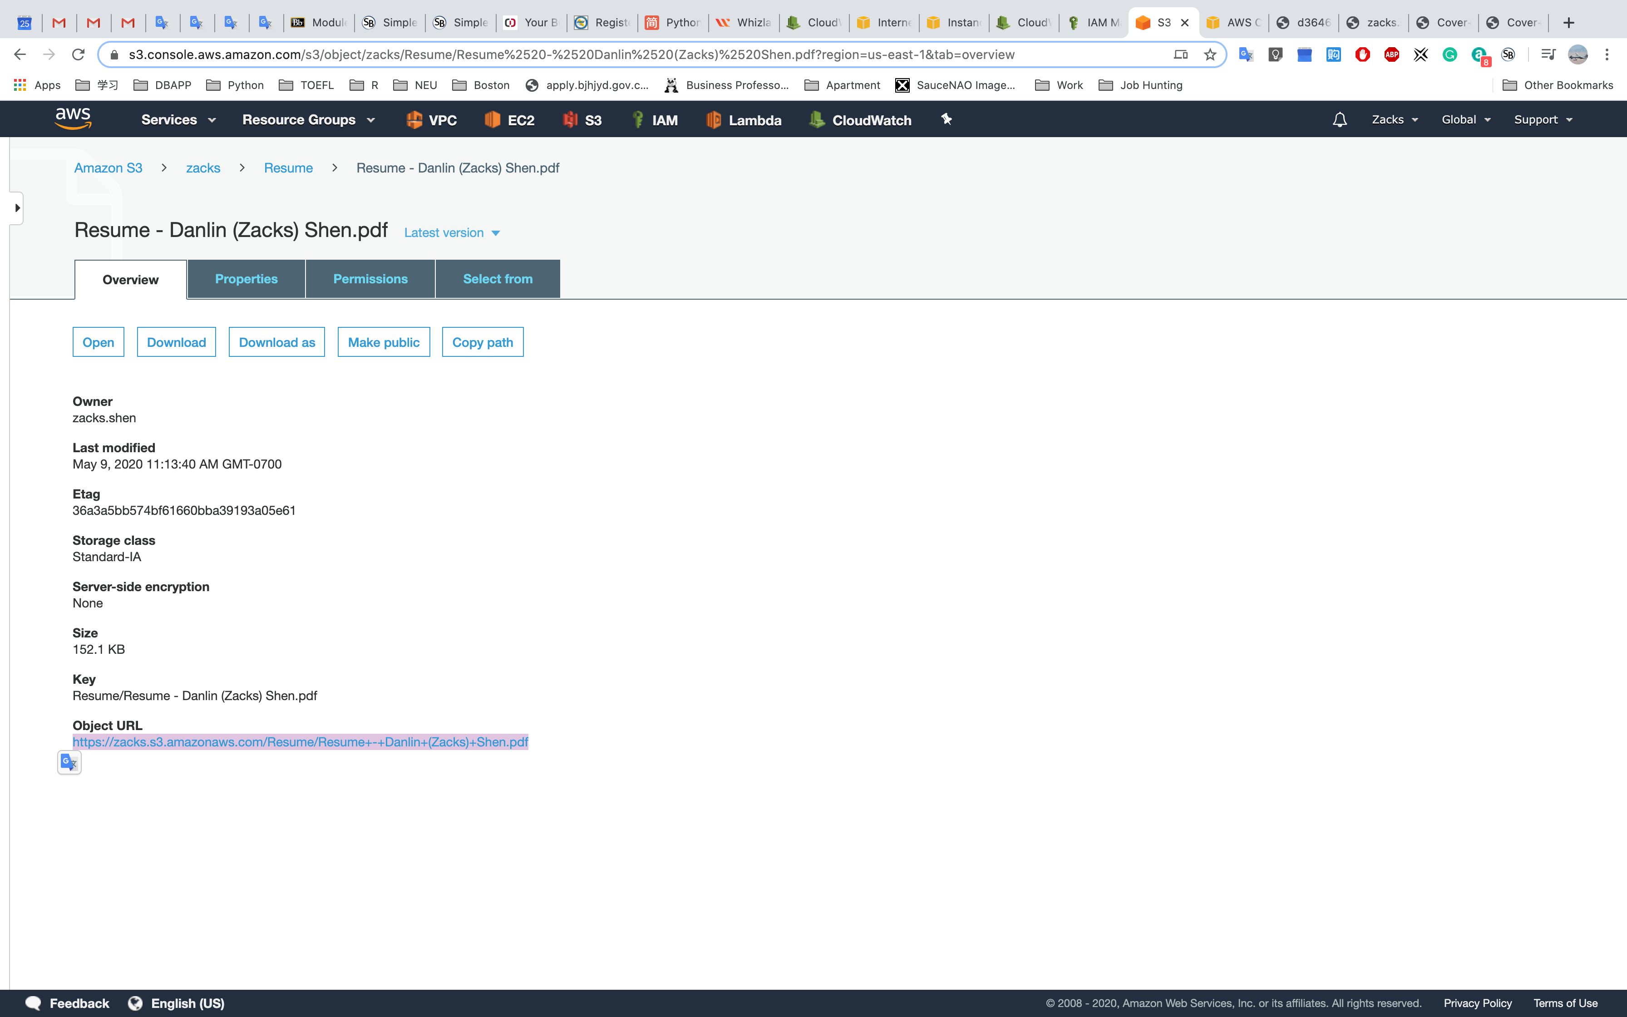1627x1017 pixels.
Task: Open Lambda service shortcut
Action: (x=744, y=120)
